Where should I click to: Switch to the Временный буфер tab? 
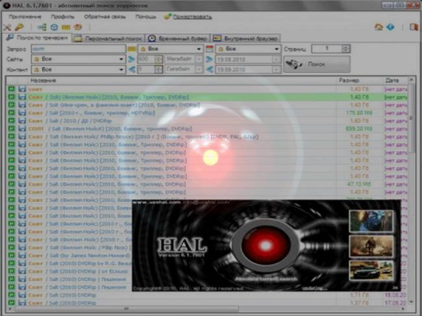pos(179,38)
